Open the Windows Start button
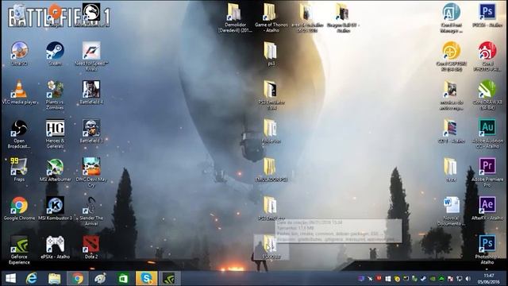Screen dimensions: 508x286 click(x=10, y=278)
